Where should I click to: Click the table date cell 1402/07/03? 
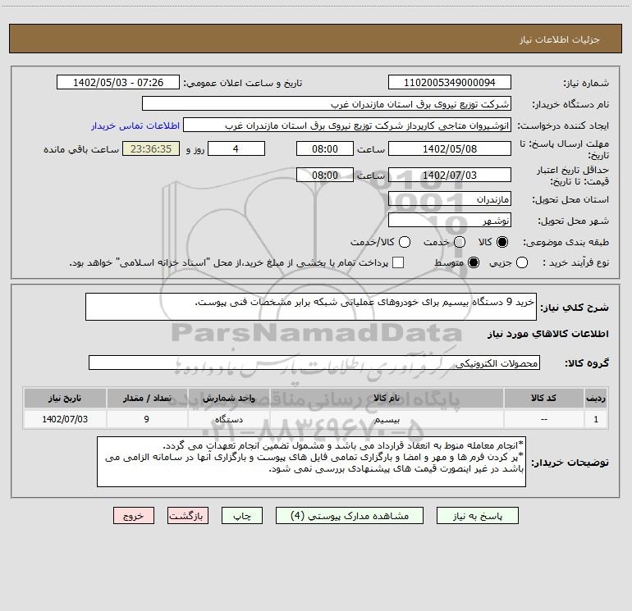tap(65, 419)
